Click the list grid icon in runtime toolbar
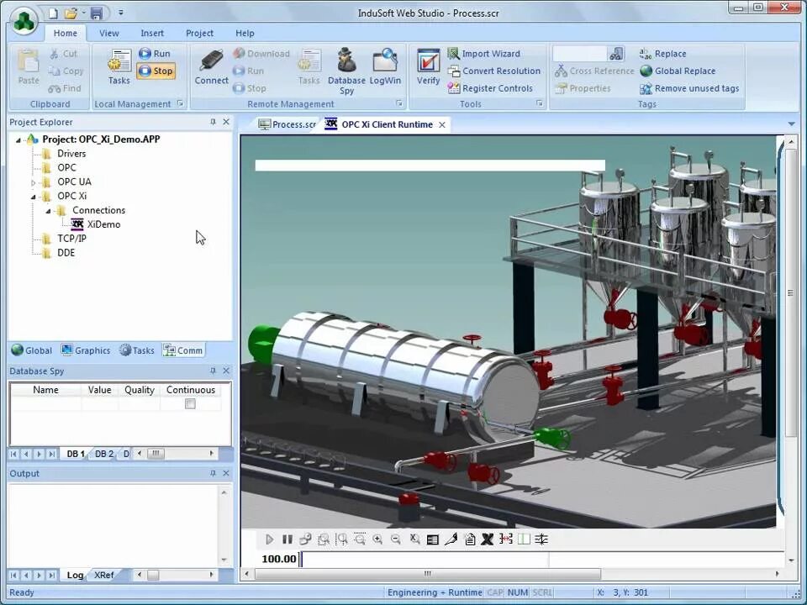807x605 pixels. click(433, 539)
